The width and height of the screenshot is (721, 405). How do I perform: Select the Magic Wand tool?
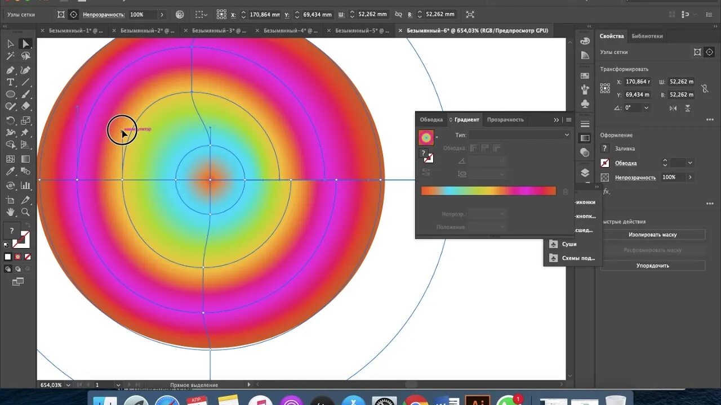coord(10,56)
